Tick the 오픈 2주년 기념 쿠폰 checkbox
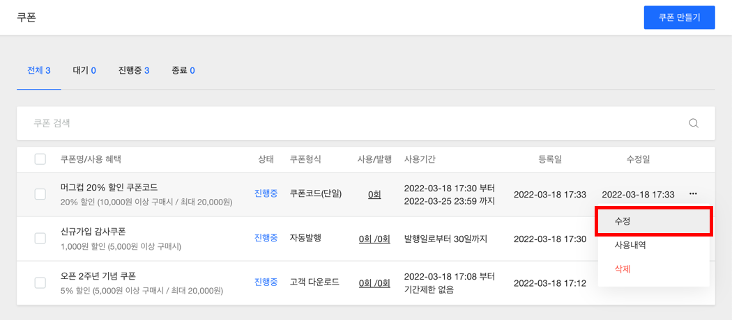Screen dimensions: 732x320 click(40, 282)
